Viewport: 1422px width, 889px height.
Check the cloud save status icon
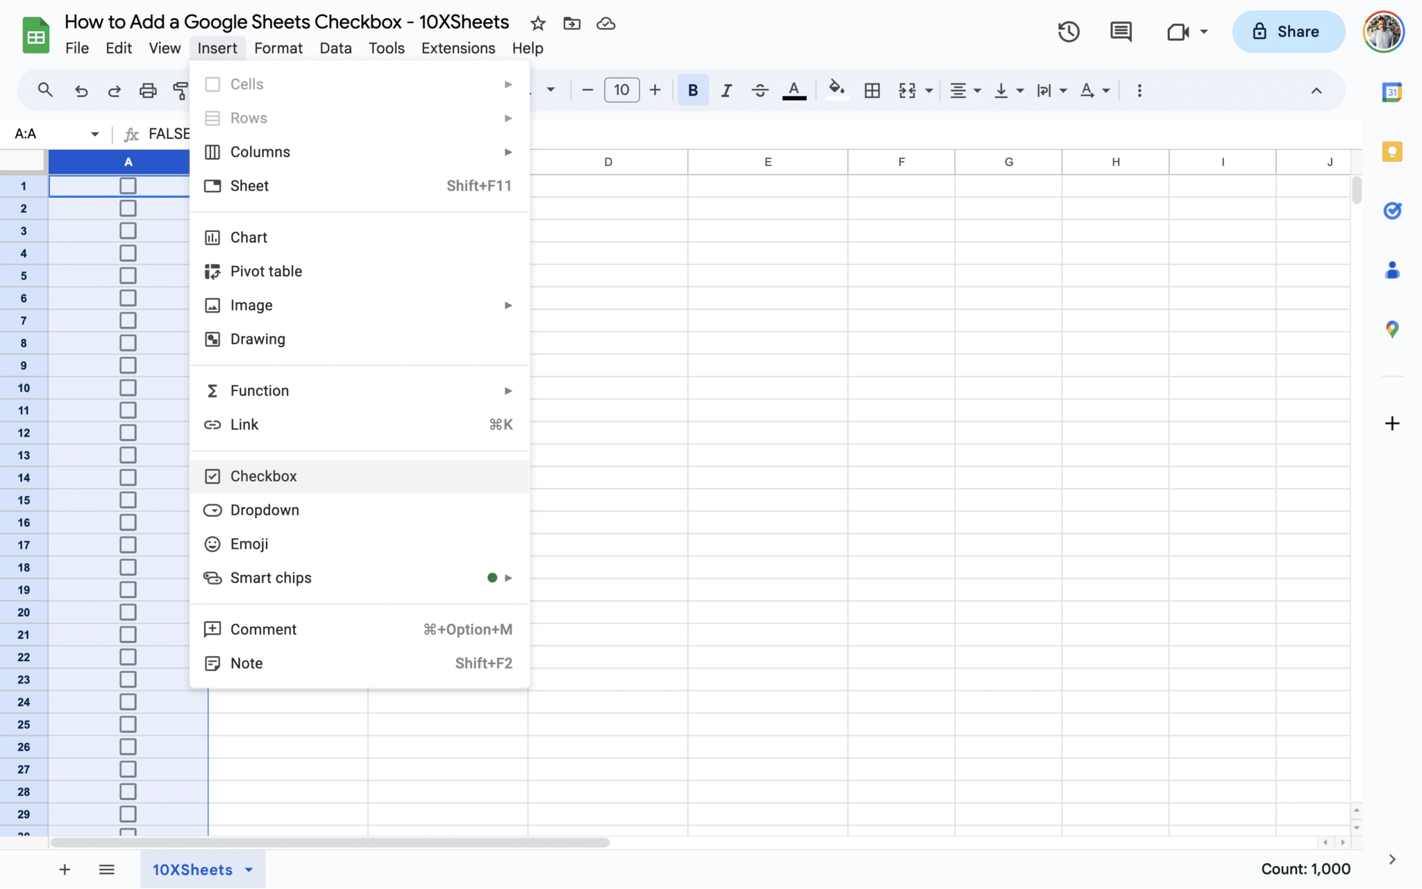pos(606,24)
